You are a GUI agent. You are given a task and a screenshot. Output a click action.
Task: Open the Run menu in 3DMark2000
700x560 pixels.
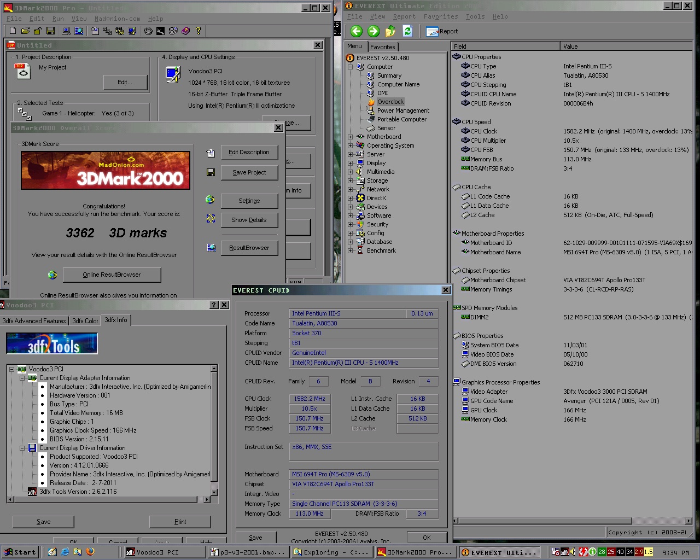58,19
